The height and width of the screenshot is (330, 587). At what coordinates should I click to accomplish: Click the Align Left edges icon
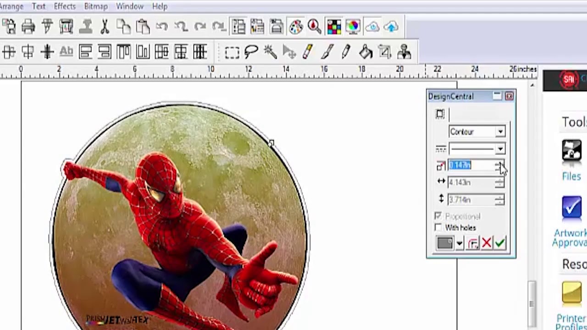[x=85, y=52]
